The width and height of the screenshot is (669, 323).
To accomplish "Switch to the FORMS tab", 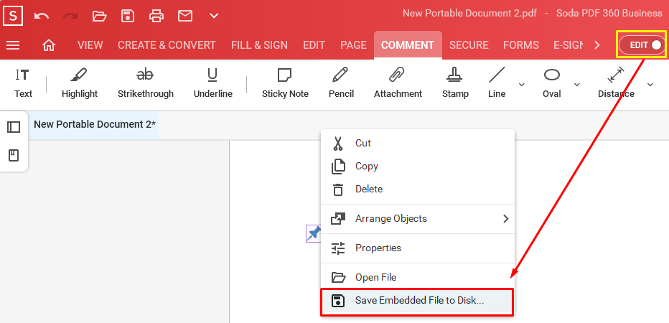I will pos(521,45).
